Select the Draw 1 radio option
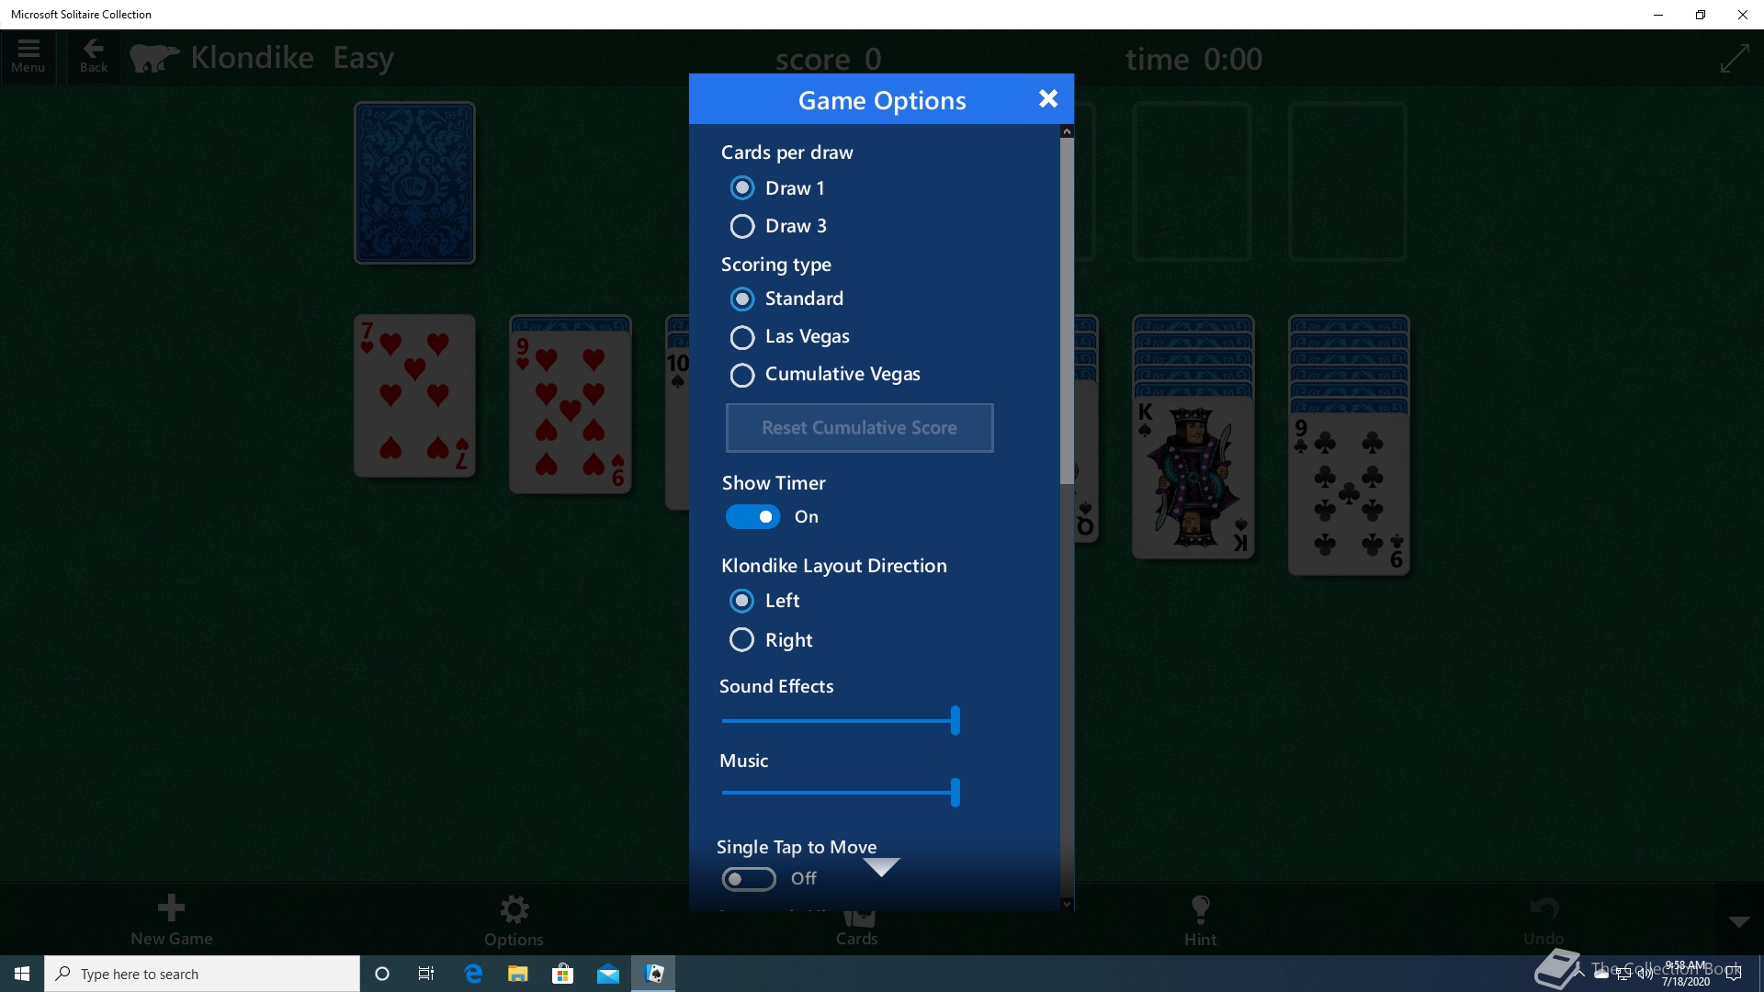The height and width of the screenshot is (992, 1764). (777, 188)
